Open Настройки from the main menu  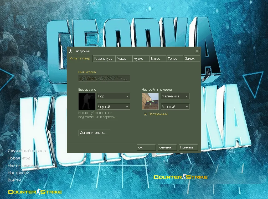[x=18, y=173]
